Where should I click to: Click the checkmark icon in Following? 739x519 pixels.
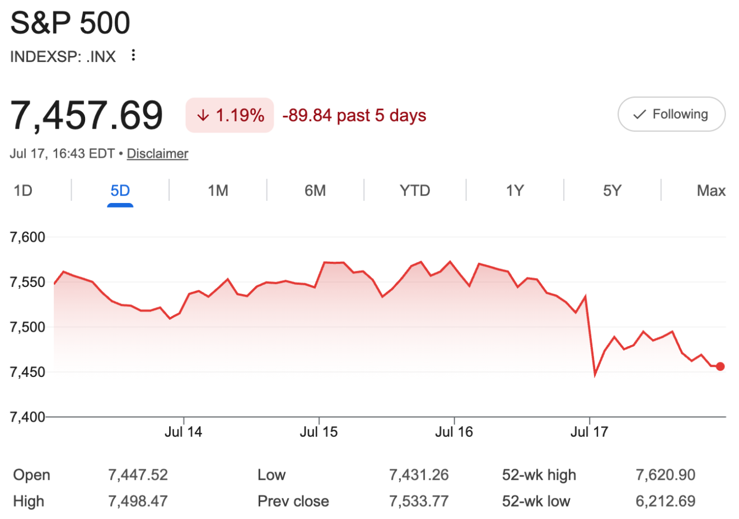[x=639, y=115]
